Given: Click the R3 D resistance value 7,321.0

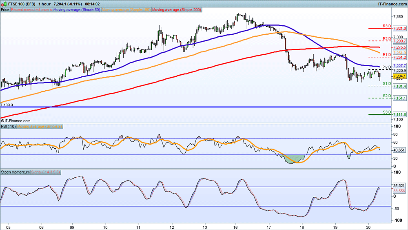Looking at the screenshot, I should tap(399, 28).
